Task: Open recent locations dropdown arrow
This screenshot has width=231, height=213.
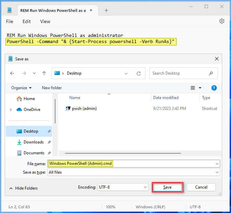Action: tap(34, 73)
